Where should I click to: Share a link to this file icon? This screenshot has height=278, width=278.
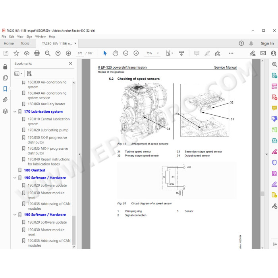(253, 53)
